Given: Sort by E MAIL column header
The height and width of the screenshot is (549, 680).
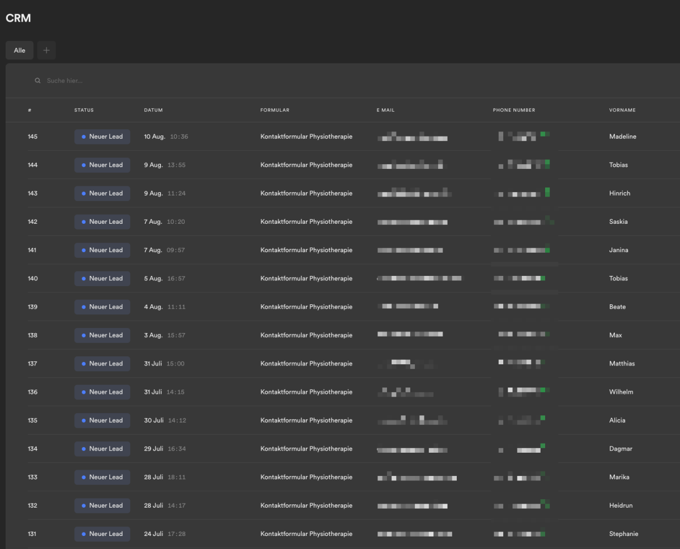Looking at the screenshot, I should 385,110.
